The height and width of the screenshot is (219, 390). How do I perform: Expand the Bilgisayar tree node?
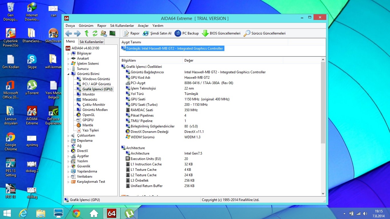click(x=68, y=53)
